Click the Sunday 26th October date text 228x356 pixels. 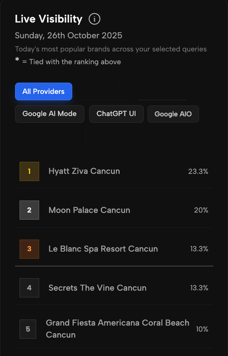[68, 35]
